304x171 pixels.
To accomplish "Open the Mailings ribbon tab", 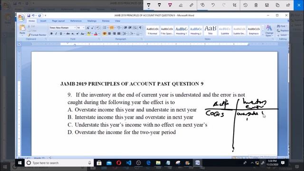I will pyautogui.click(x=92, y=21).
